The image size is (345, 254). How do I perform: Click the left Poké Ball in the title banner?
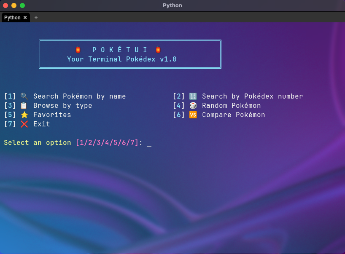pos(78,49)
